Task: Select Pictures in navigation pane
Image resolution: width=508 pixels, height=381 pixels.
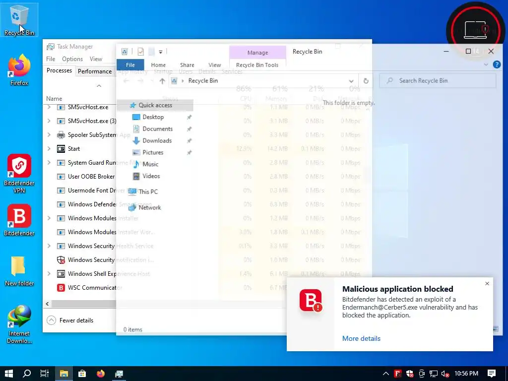Action: tap(153, 152)
